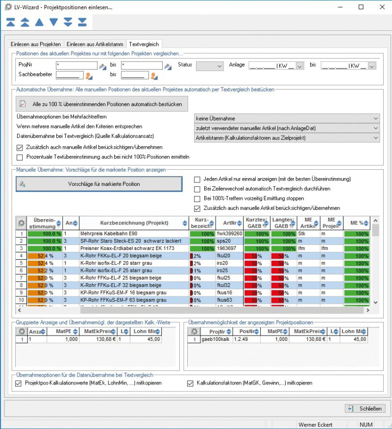This screenshot has width=392, height=429.
Task: Enable 'Bei 100%-Treffern vorzeitig Ermittlung stoppen'
Action: click(197, 199)
